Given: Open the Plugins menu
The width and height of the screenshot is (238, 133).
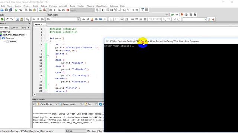Looking at the screenshot, I should pyautogui.click(x=90, y=6).
